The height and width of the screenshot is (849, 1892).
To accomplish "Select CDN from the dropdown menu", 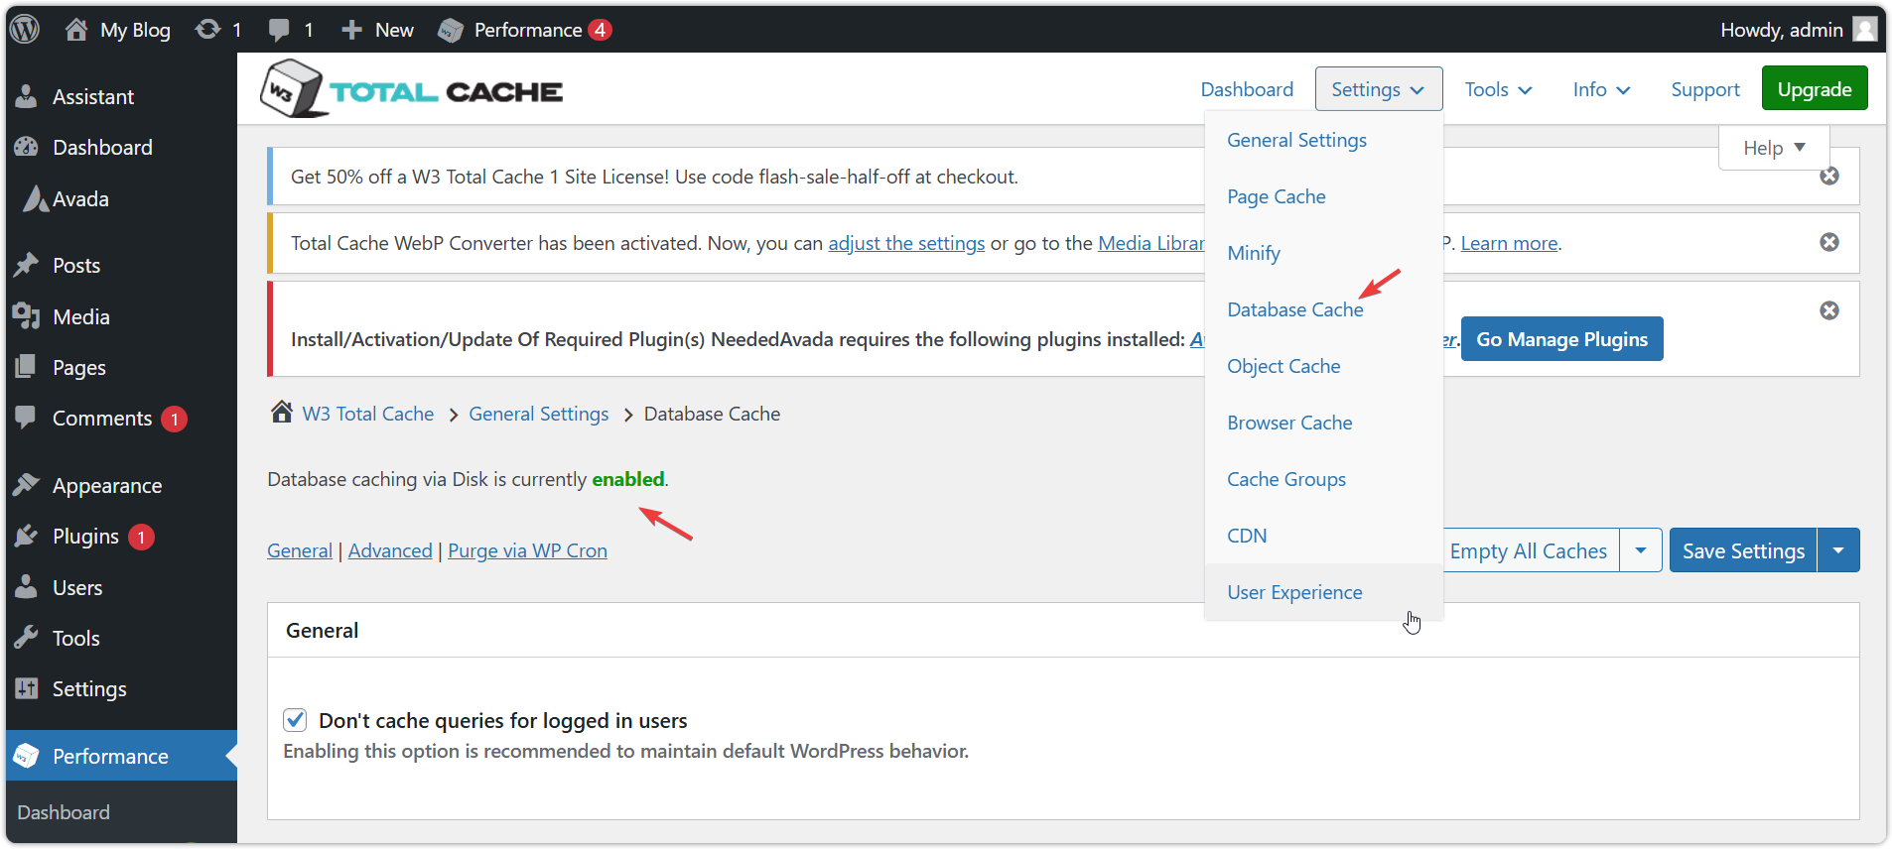I will (1247, 536).
